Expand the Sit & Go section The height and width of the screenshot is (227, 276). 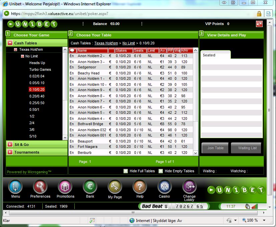[x=10, y=145]
